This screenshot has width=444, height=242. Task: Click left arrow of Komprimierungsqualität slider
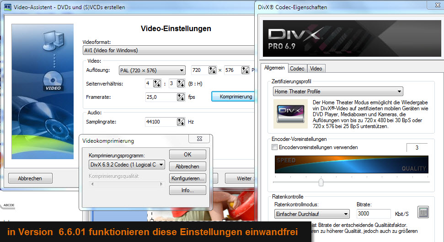pyautogui.click(x=92, y=184)
